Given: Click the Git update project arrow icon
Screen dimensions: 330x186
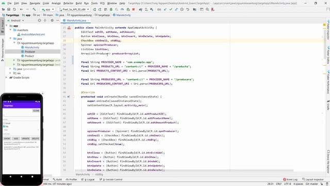Looking at the screenshot, I should point(165,9).
